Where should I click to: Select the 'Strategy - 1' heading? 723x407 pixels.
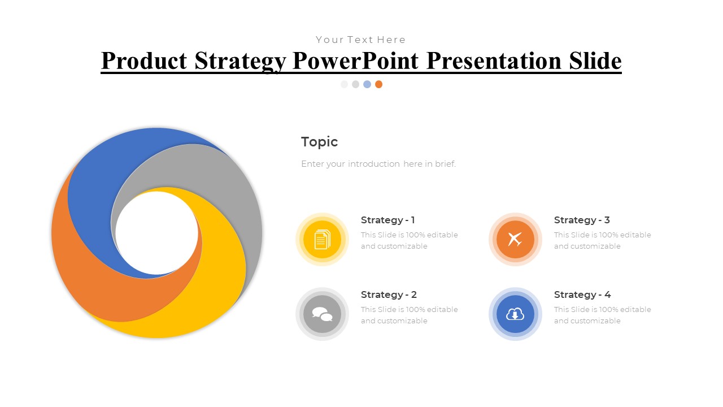[x=387, y=220]
